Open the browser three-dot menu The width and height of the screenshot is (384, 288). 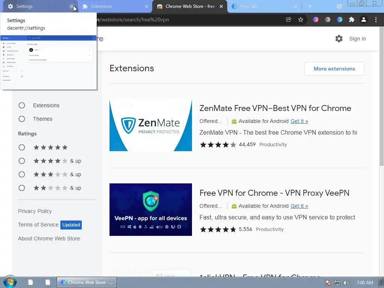coord(376,19)
